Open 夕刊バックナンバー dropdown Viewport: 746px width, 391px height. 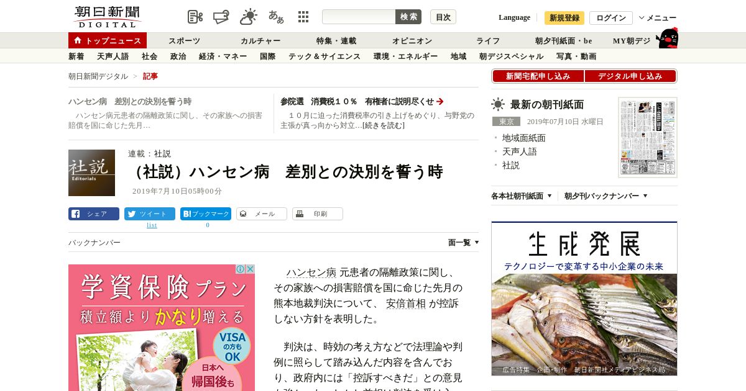[x=606, y=195]
